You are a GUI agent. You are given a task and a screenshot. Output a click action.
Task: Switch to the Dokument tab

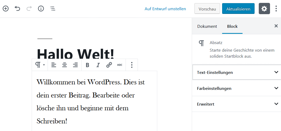207,26
